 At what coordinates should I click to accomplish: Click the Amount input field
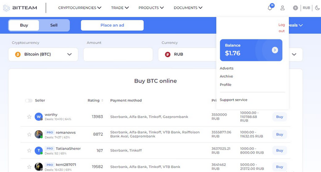click(118, 55)
